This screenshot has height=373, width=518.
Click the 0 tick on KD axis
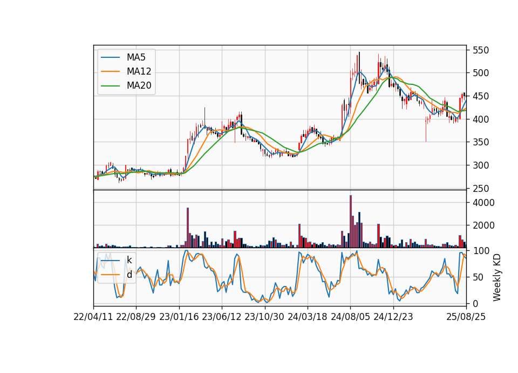[x=475, y=303]
